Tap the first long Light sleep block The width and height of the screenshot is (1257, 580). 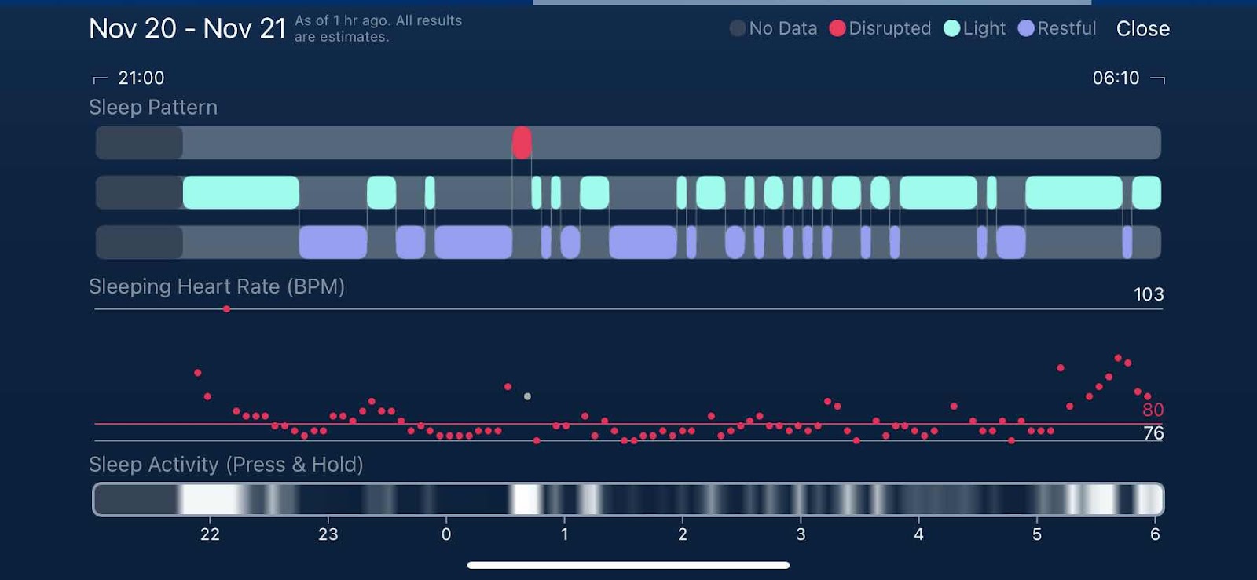(x=241, y=192)
